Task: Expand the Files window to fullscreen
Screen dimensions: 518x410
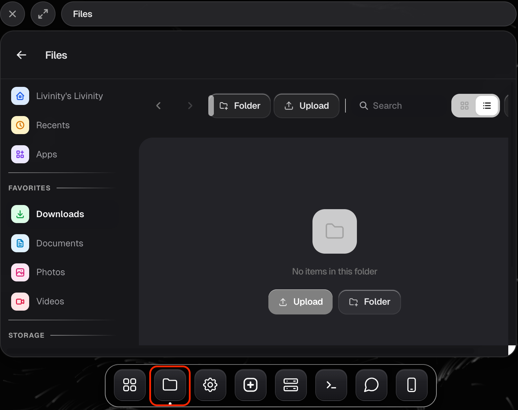Action: coord(43,14)
